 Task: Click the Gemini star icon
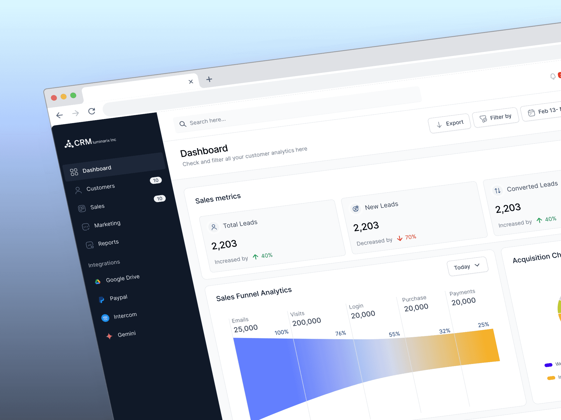[x=109, y=336]
